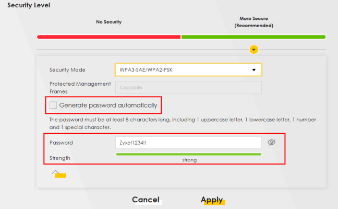This screenshot has width=338, height=209.
Task: Click the More Secure (Recommended) label
Action: click(253, 22)
